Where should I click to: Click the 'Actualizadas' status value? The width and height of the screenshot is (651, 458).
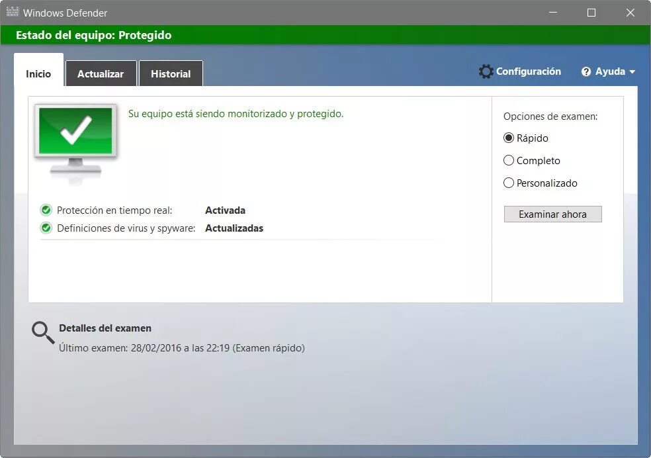234,228
